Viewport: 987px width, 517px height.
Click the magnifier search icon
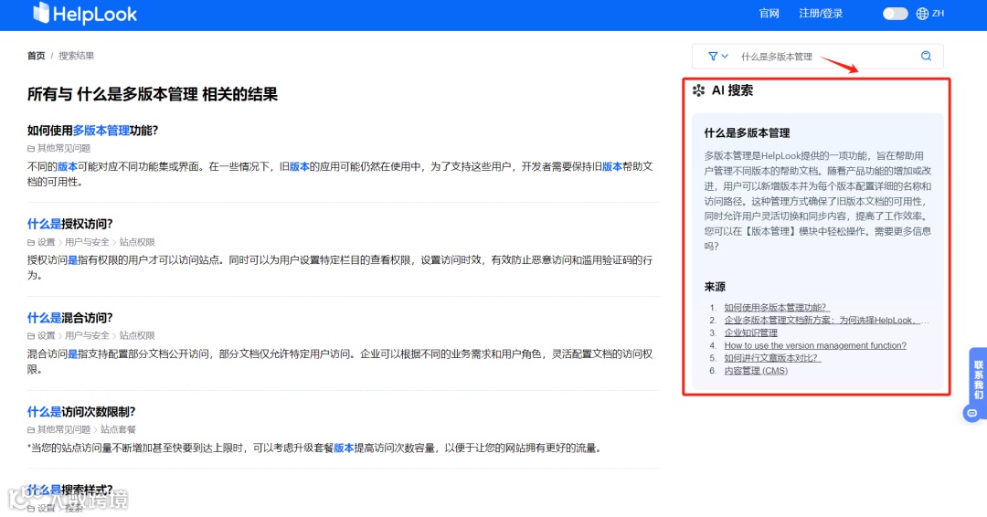point(926,56)
